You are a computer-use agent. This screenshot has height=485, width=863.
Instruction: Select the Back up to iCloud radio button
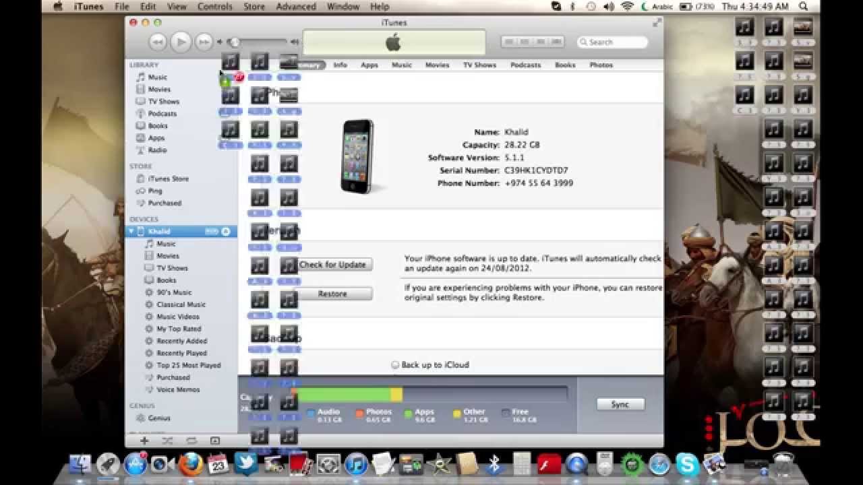click(395, 365)
